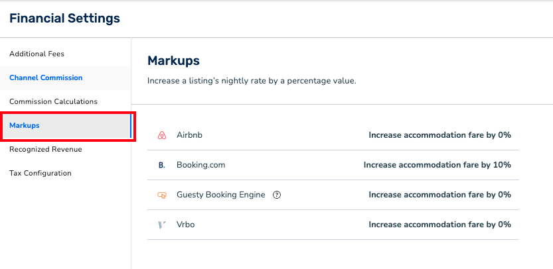Click the Markups page heading
This screenshot has width=553, height=269.
pyautogui.click(x=173, y=61)
